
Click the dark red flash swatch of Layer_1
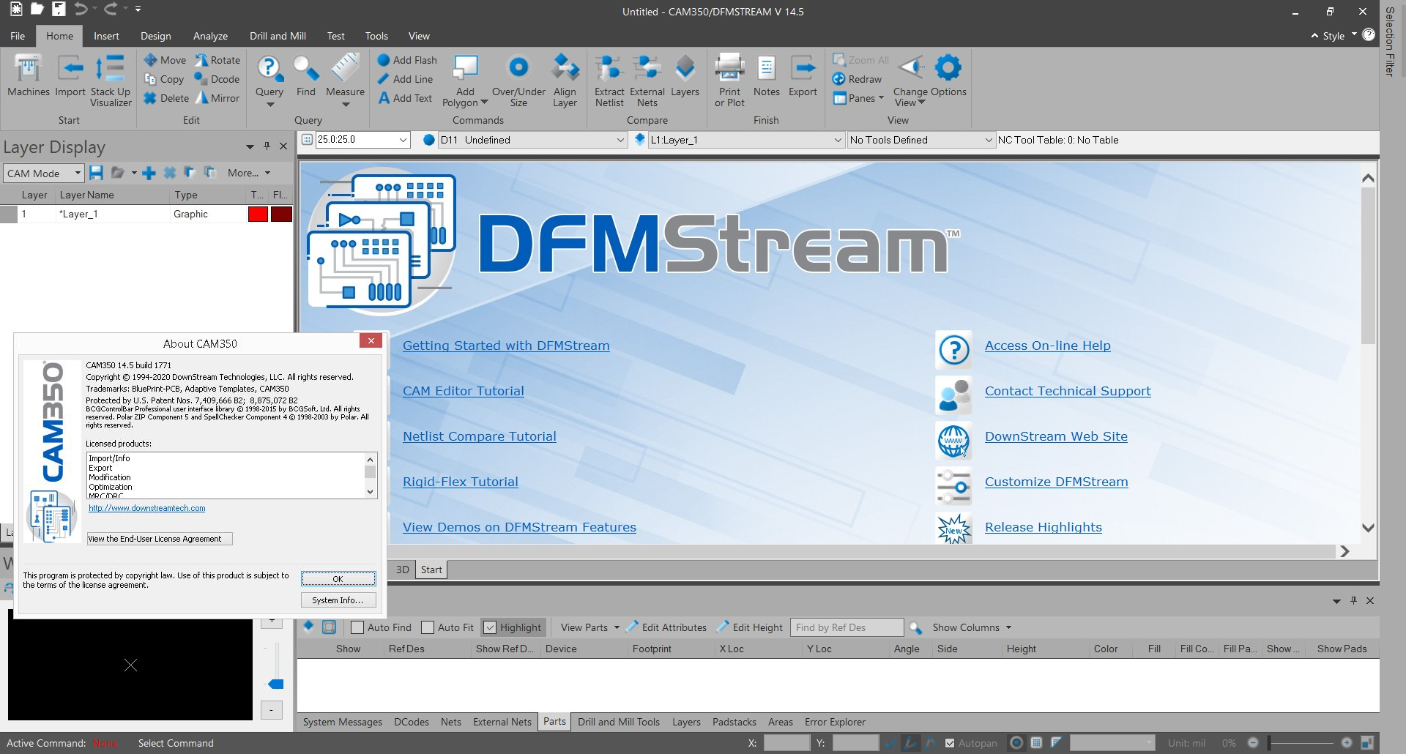(282, 214)
